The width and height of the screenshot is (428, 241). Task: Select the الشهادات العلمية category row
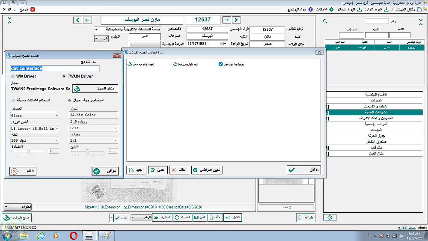pos(374,112)
